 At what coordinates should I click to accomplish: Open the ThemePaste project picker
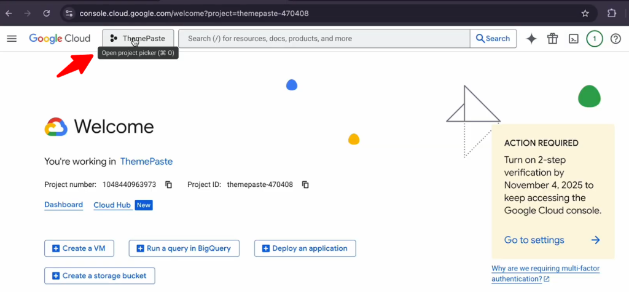[x=138, y=38]
